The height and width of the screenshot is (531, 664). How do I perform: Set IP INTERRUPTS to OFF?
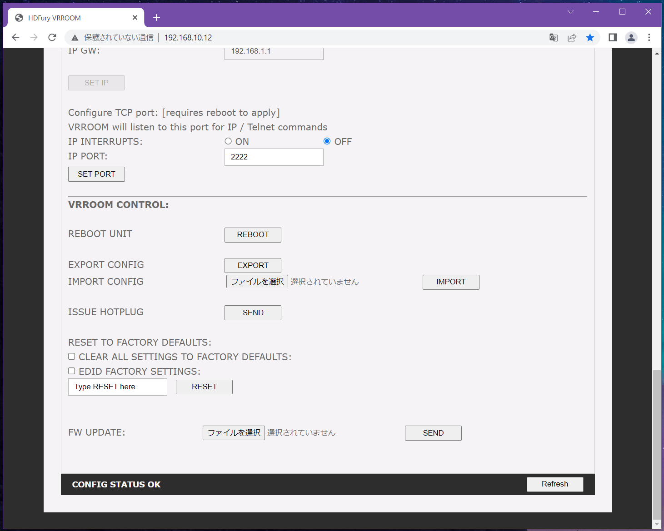pos(327,141)
